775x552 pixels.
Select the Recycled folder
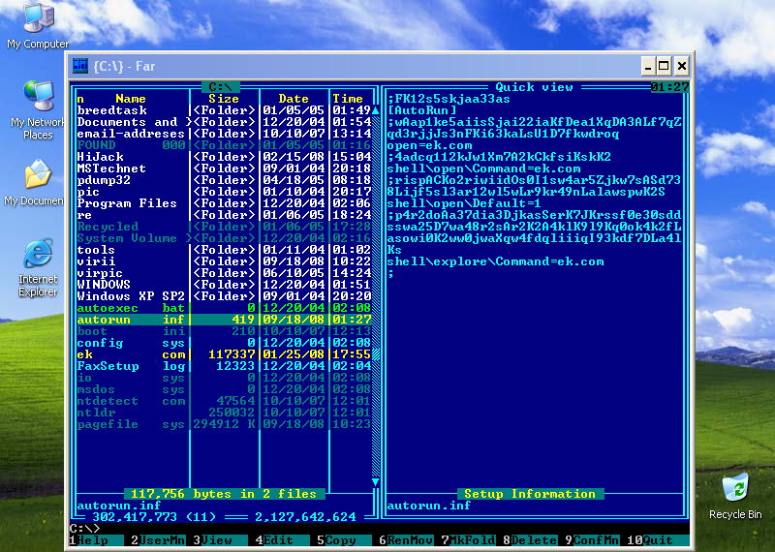click(x=224, y=227)
